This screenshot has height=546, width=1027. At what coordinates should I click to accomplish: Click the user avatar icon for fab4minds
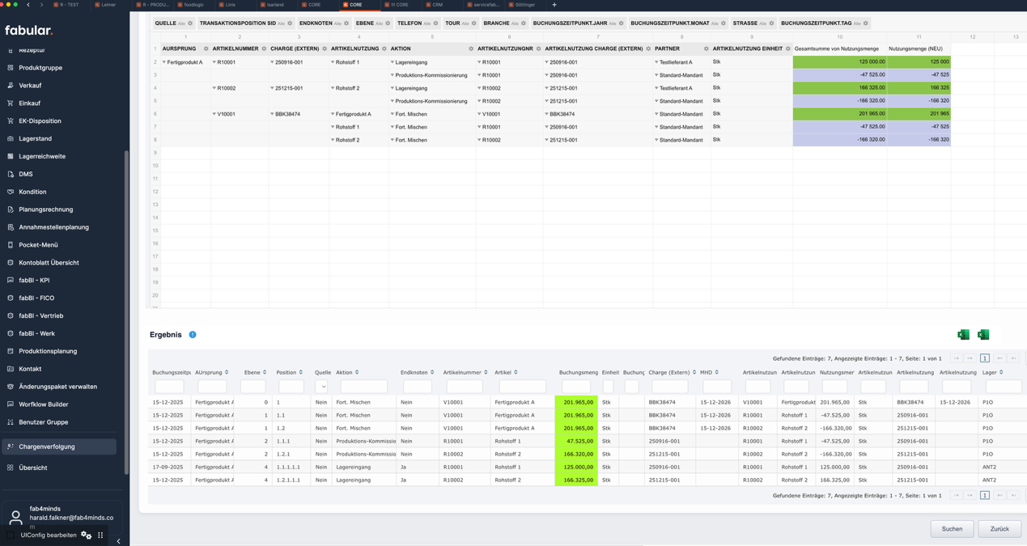(15, 518)
